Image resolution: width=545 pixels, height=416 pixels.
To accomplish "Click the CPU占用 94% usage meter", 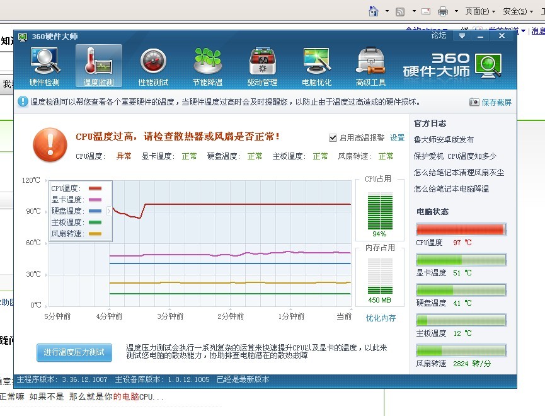I will tap(380, 211).
